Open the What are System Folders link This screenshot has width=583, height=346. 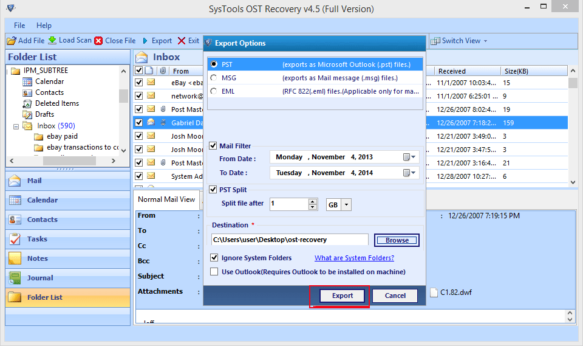click(x=354, y=258)
